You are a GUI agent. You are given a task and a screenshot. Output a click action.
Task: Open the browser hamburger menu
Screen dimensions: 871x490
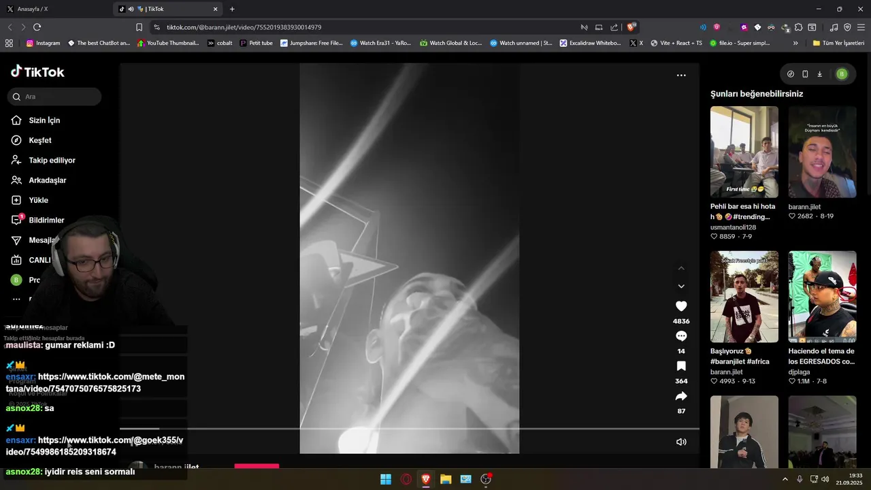(x=861, y=27)
